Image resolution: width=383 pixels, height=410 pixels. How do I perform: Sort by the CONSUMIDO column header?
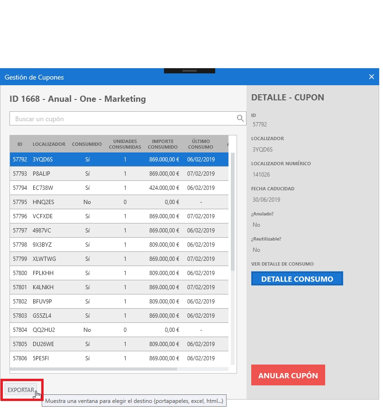[87, 144]
